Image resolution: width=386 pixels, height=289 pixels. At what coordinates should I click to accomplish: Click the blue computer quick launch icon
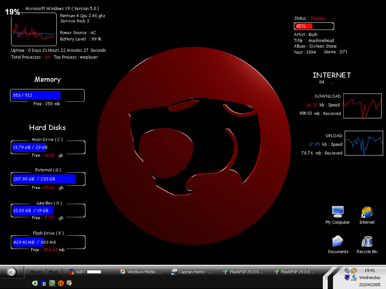pyautogui.click(x=43, y=283)
